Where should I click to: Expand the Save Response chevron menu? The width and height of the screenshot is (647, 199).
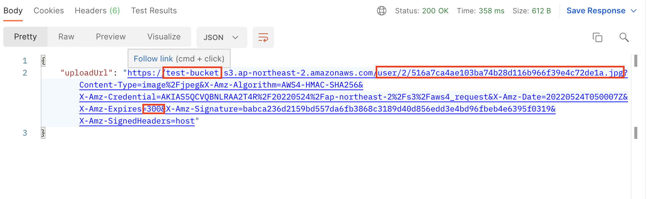634,11
